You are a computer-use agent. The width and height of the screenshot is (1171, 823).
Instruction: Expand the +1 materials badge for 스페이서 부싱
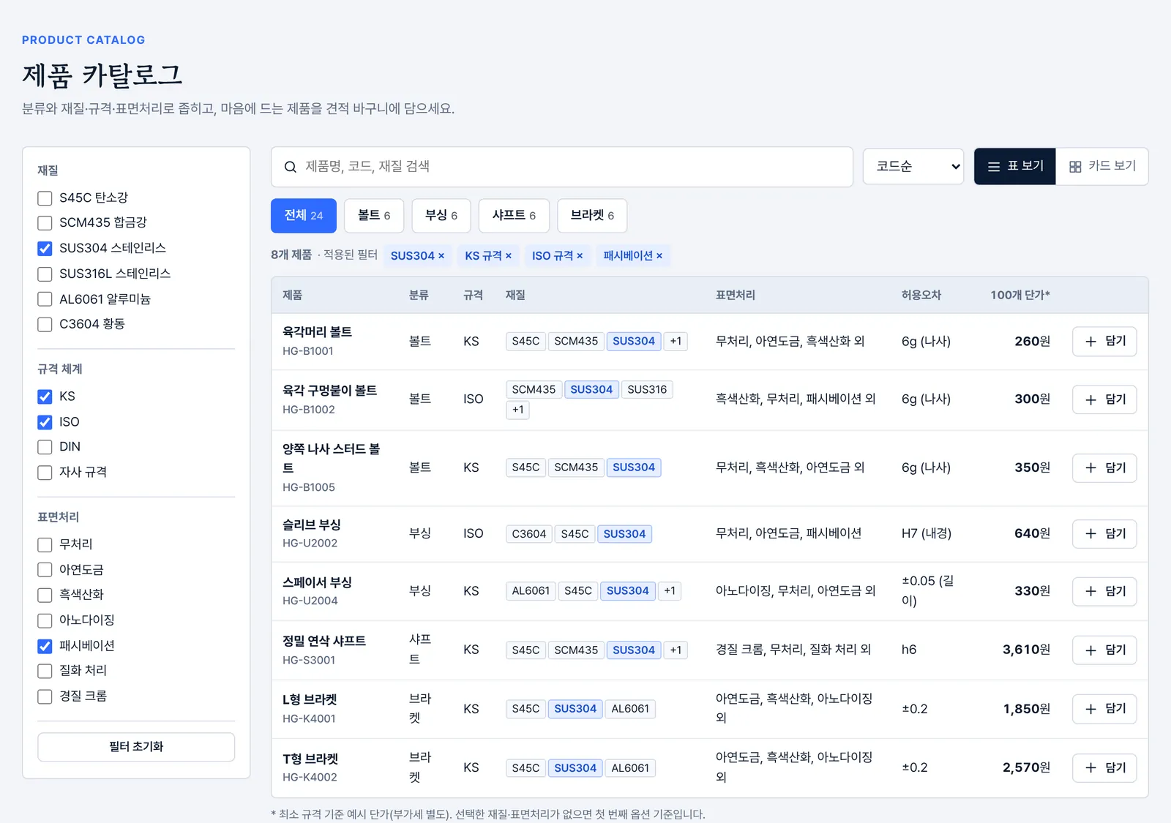(670, 591)
